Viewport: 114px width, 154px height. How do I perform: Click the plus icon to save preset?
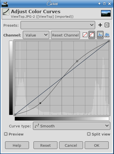[100, 25]
